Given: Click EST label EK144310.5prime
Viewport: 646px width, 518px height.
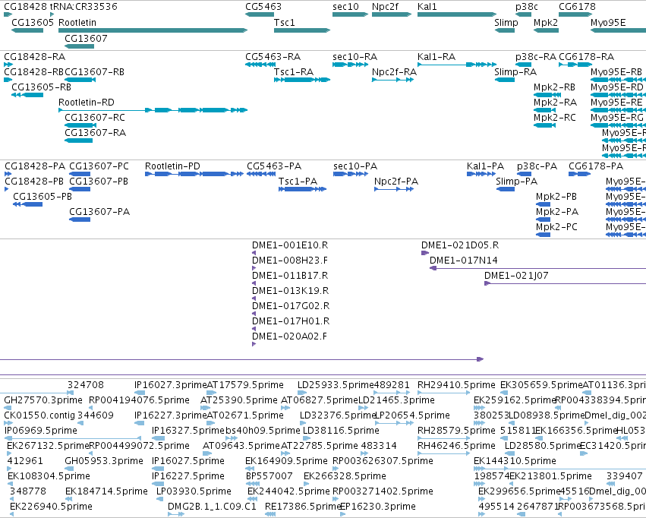Looking at the screenshot, I should (515, 461).
